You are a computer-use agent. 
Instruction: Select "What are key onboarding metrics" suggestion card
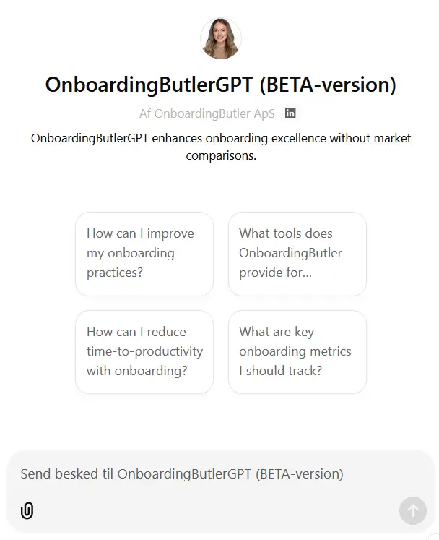click(297, 352)
